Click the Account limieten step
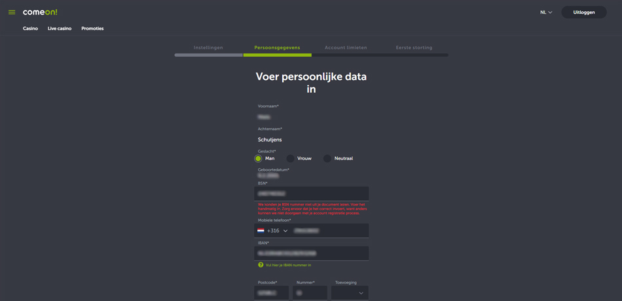622x301 pixels. (346, 48)
